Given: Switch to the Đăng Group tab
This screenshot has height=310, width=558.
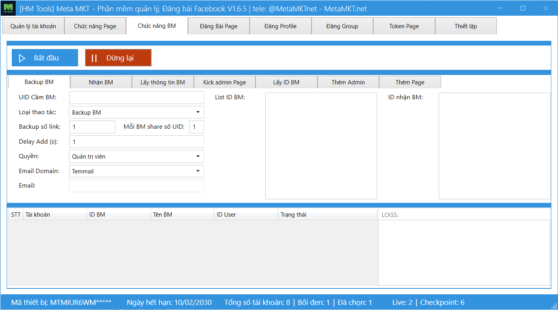Looking at the screenshot, I should pos(342,26).
